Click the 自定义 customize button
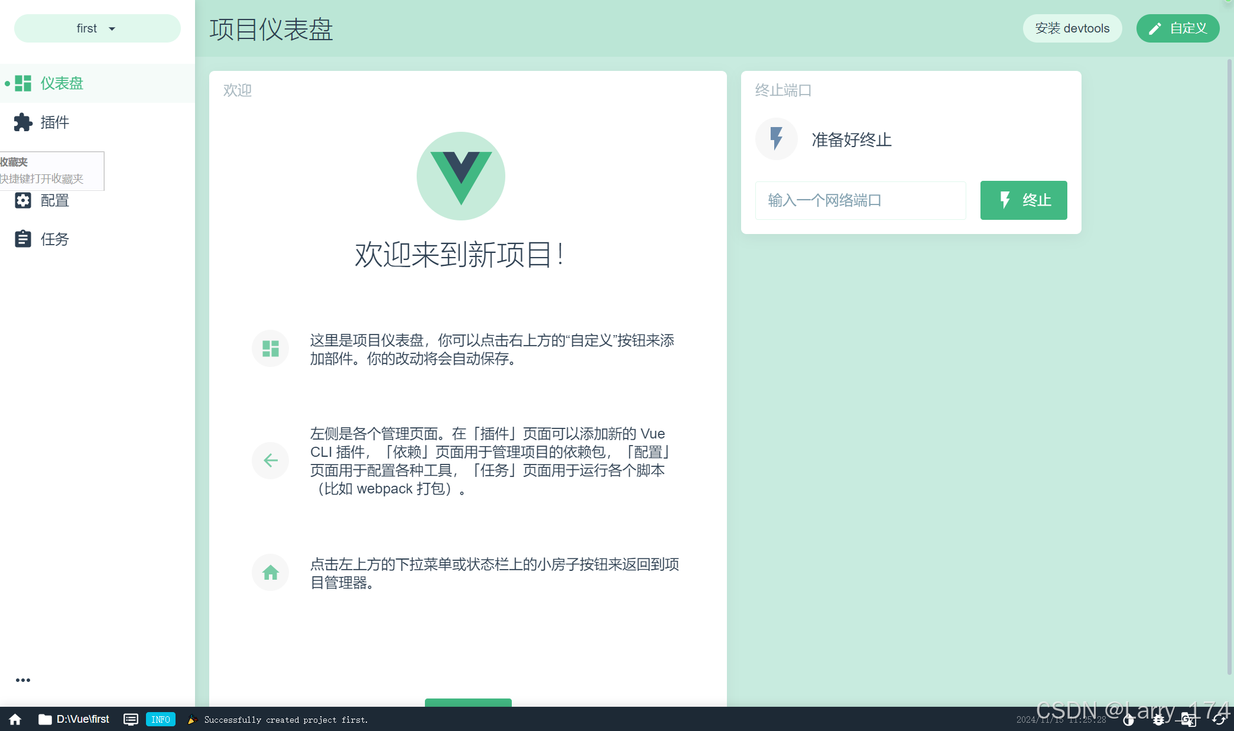Screen dimensions: 1234x731 pyautogui.click(x=1177, y=28)
